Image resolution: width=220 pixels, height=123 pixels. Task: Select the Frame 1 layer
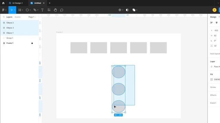(19, 43)
